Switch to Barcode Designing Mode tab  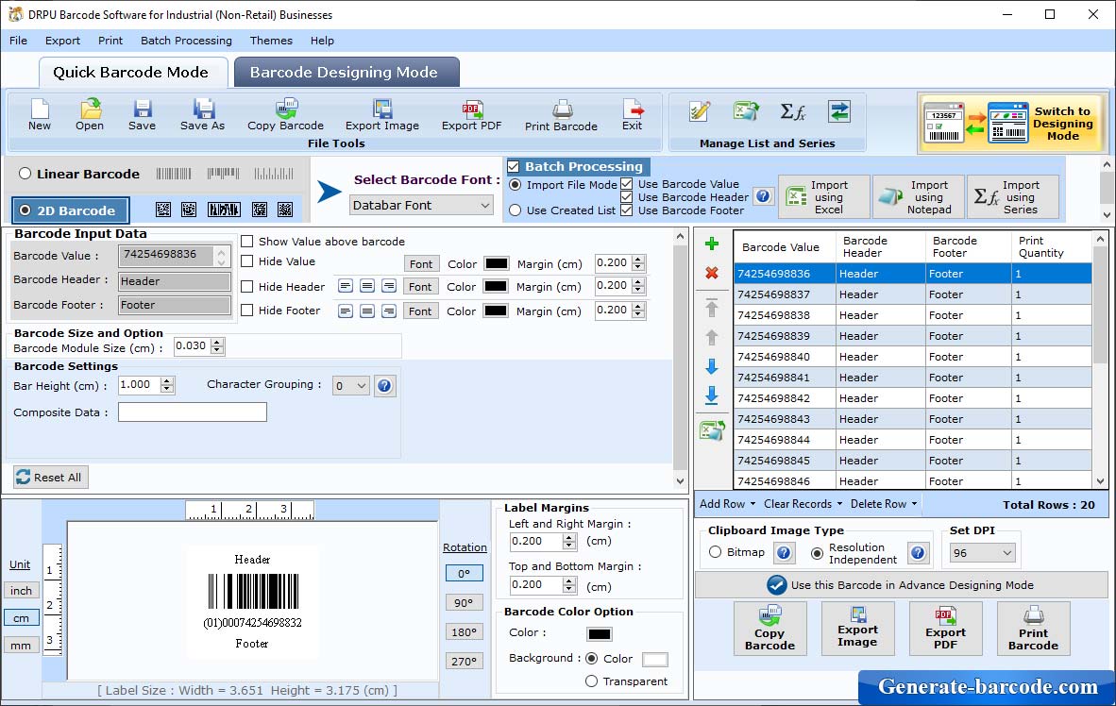(x=347, y=72)
